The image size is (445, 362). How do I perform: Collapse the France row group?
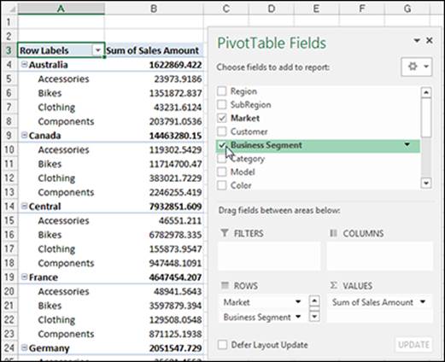(x=25, y=277)
